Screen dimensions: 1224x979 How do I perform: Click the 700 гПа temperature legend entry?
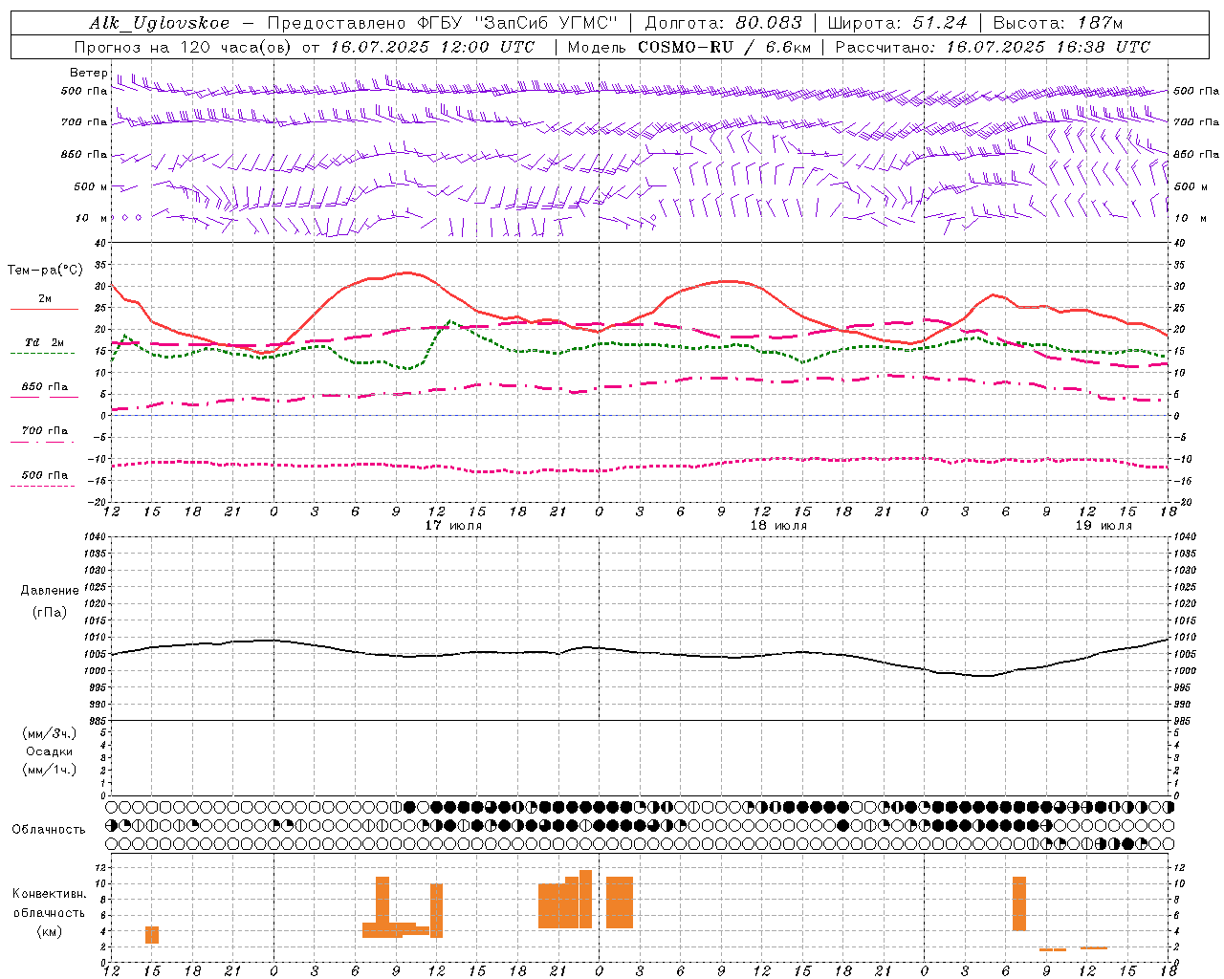pos(45,431)
